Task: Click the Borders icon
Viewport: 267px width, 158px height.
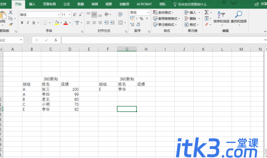Action: pyautogui.click(x=45, y=23)
